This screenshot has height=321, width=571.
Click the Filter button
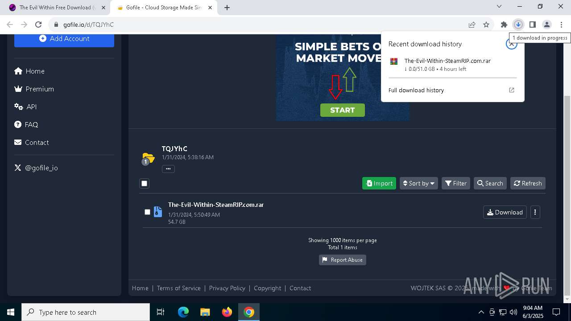[x=456, y=183]
